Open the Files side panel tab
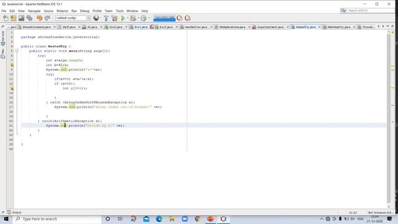The width and height of the screenshot is (398, 224). click(x=2, y=54)
